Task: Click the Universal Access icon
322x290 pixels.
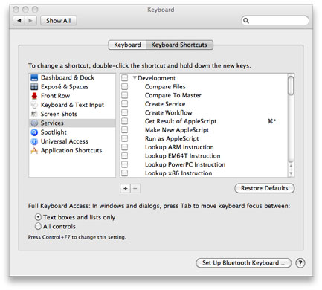Action: pos(34,141)
